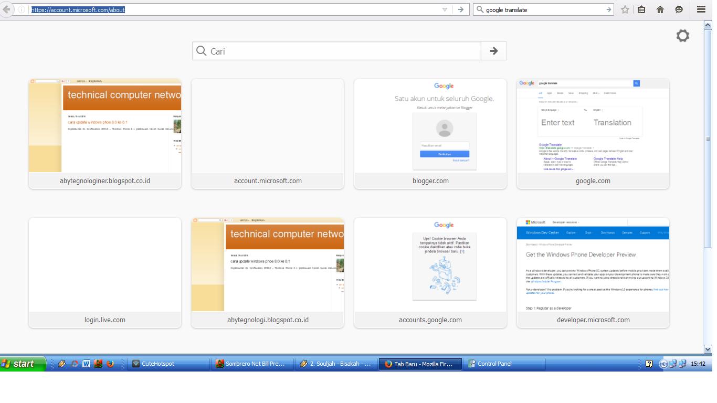Open the Windows start button

(23, 364)
